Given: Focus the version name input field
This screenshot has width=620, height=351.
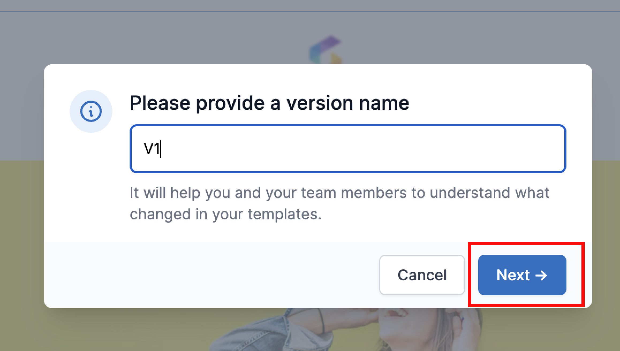Looking at the screenshot, I should coord(348,149).
